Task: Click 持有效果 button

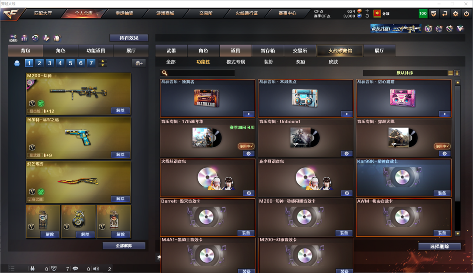Action: point(129,38)
